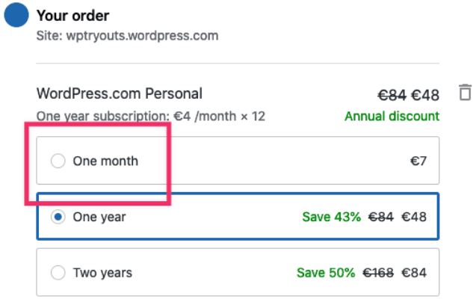Image resolution: width=476 pixels, height=302 pixels.
Task: Select the One year radio button
Action: click(58, 218)
